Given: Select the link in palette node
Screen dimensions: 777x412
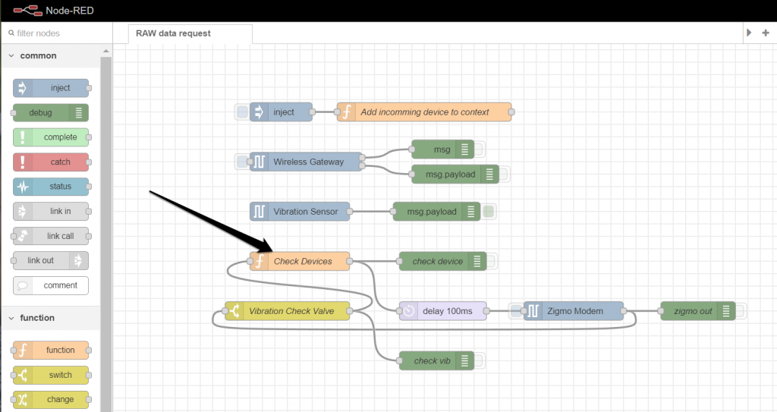Looking at the screenshot, I should [51, 211].
